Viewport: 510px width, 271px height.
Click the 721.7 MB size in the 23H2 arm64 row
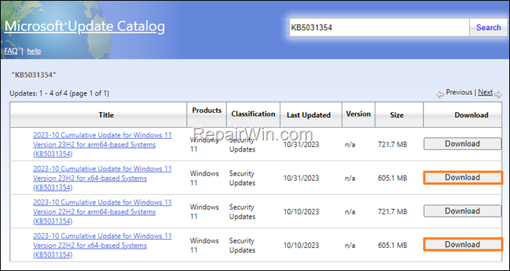[x=393, y=144]
